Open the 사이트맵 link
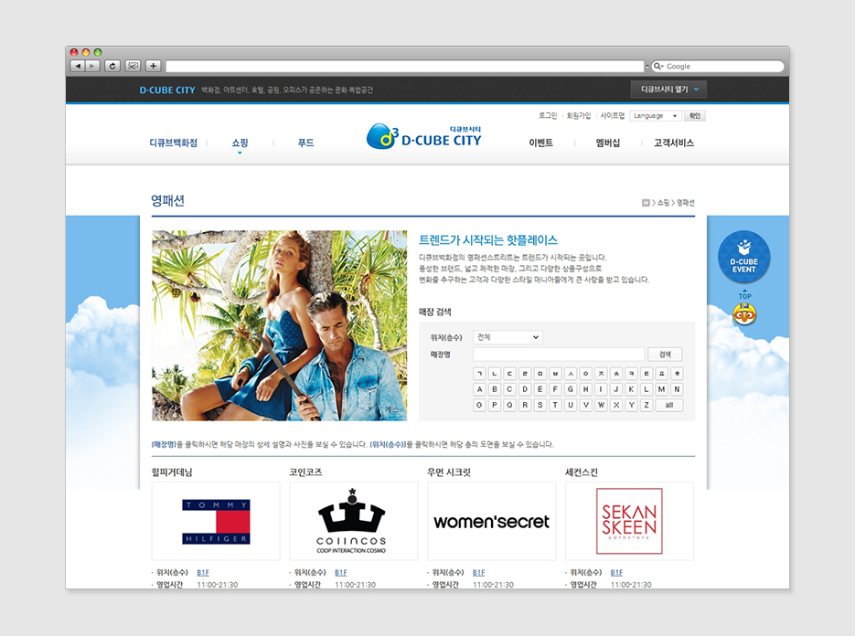The height and width of the screenshot is (636, 855). point(613,115)
